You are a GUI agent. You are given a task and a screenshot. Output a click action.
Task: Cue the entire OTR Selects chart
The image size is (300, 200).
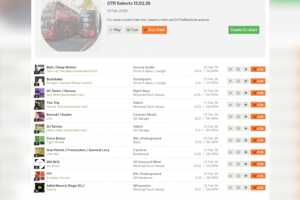coord(132,30)
